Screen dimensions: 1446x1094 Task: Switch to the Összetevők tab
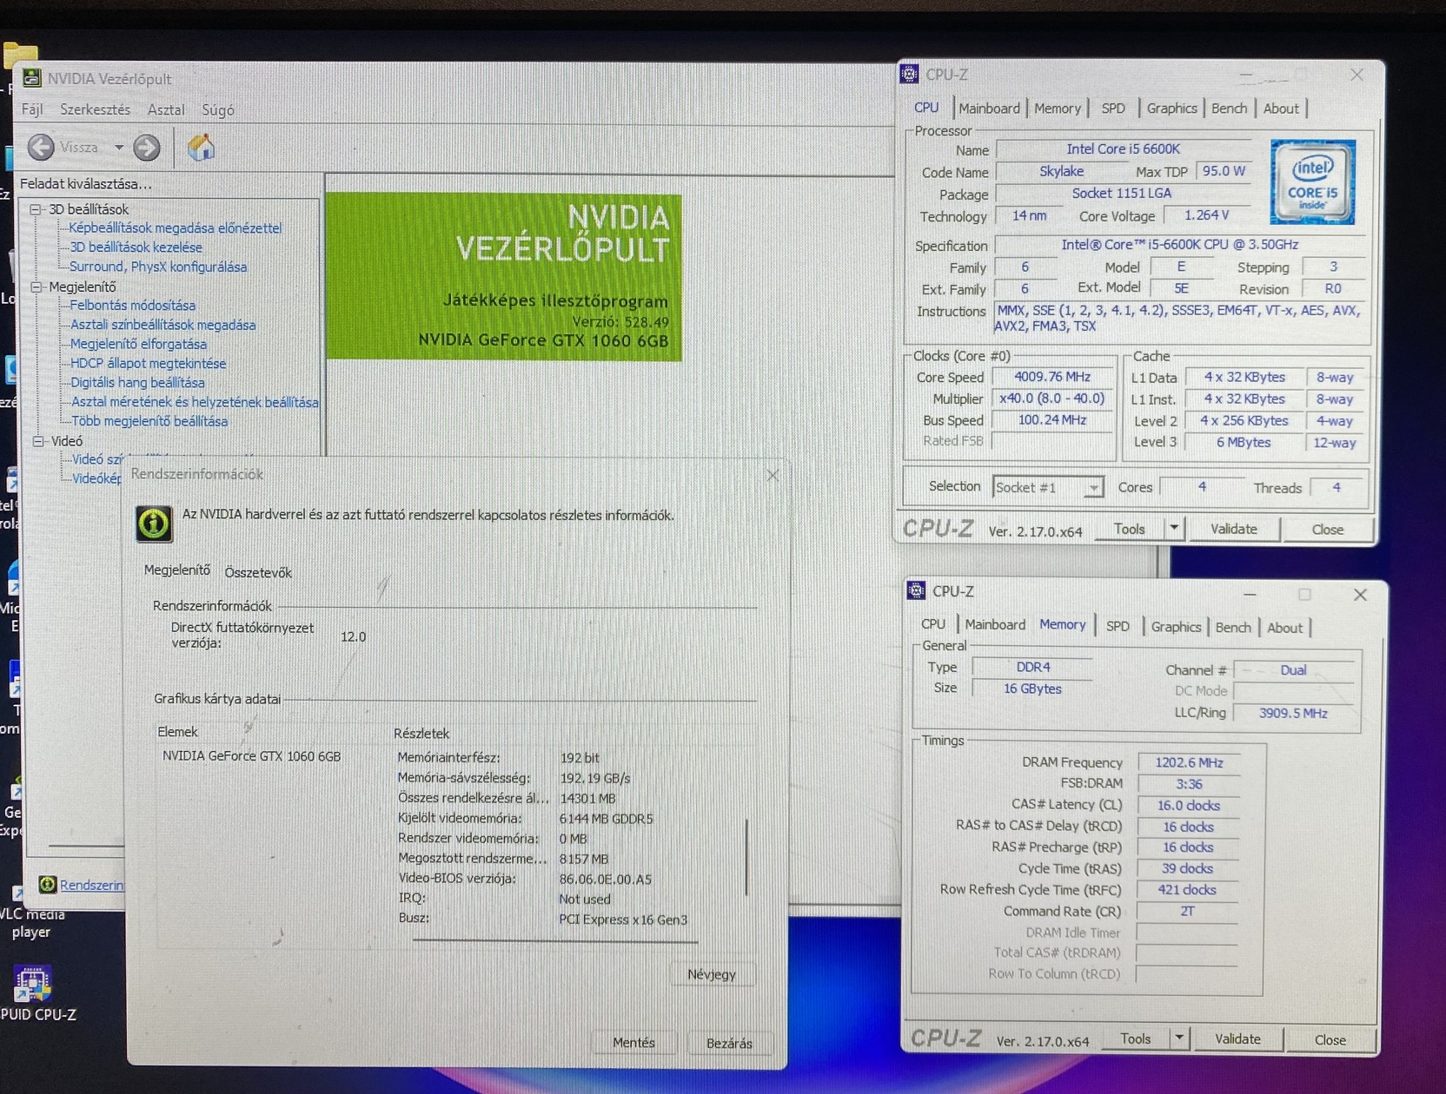[258, 572]
